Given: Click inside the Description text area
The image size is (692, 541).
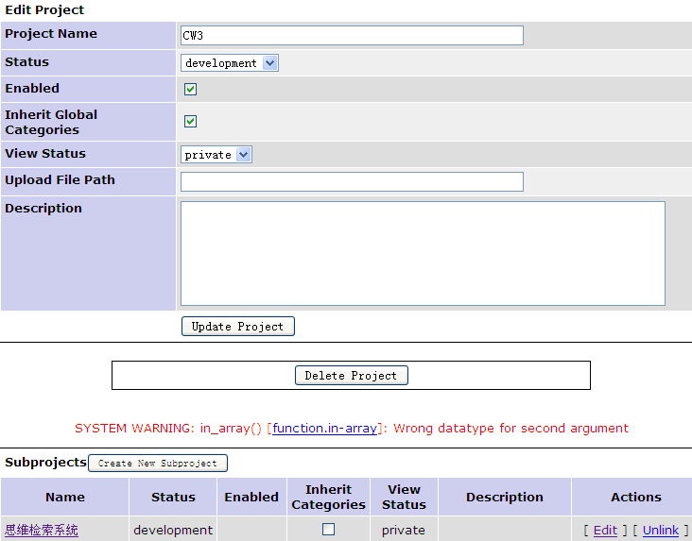Looking at the screenshot, I should [423, 253].
